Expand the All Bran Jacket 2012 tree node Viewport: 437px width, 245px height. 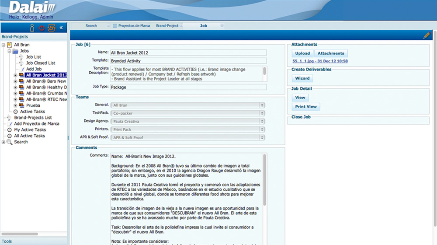tap(15, 75)
